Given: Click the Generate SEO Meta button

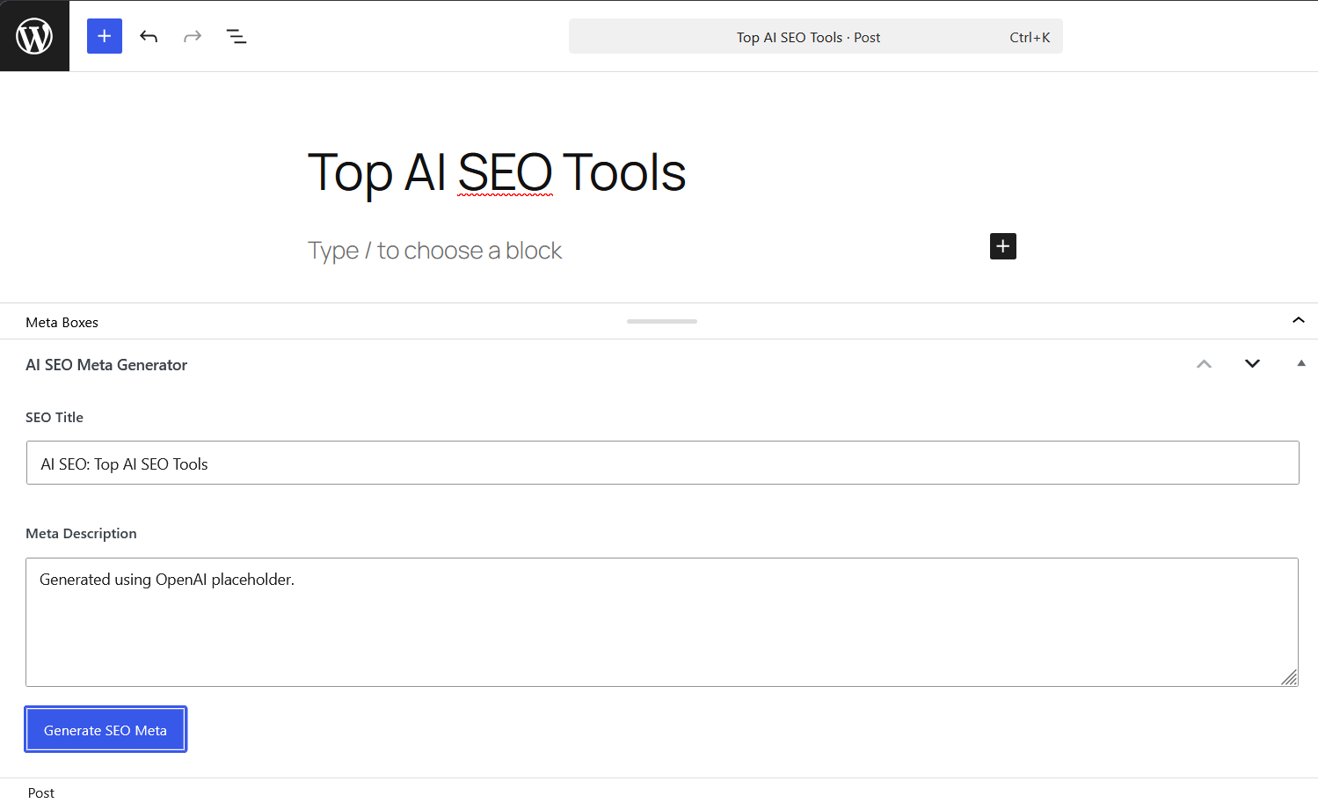Looking at the screenshot, I should (x=106, y=729).
